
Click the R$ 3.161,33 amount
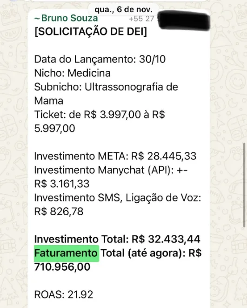(x=62, y=184)
